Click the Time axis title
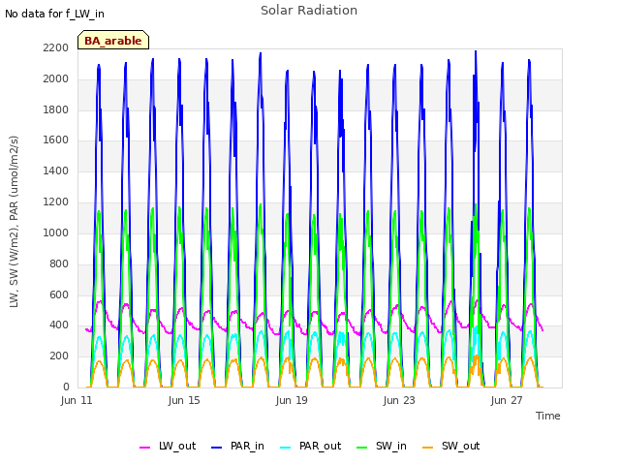 [x=548, y=416]
